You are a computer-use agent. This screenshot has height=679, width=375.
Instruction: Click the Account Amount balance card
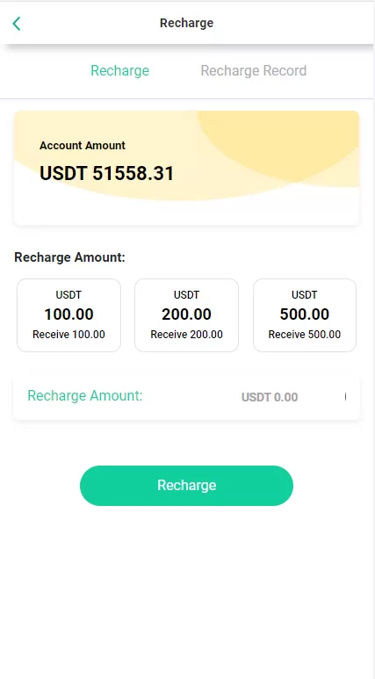(x=187, y=168)
